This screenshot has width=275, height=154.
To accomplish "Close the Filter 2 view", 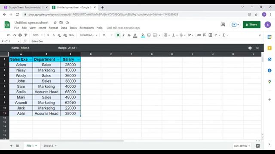I will click(x=257, y=48).
